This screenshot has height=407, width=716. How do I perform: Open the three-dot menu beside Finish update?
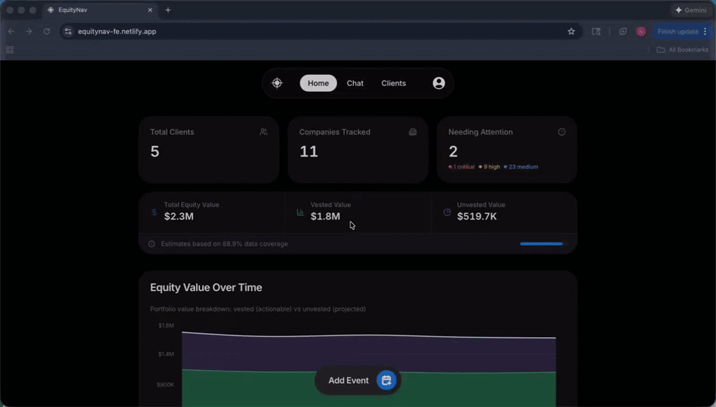tap(706, 31)
